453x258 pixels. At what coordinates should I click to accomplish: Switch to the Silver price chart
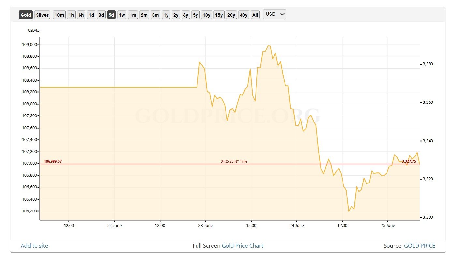pyautogui.click(x=42, y=15)
